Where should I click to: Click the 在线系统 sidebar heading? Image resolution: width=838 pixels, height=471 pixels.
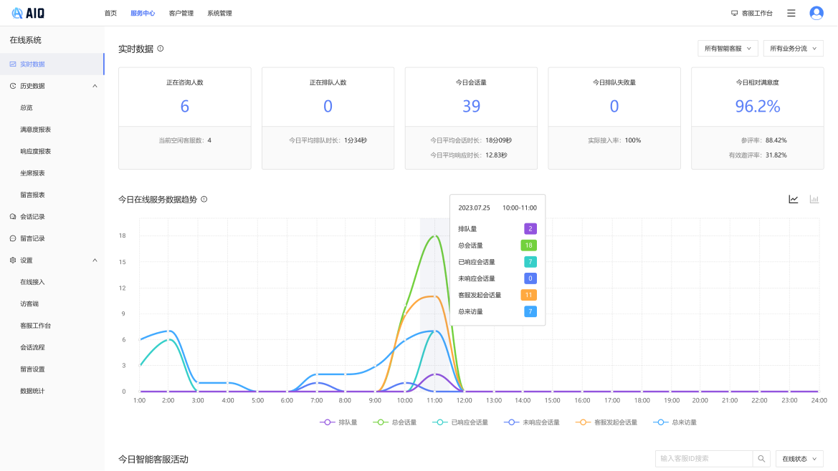tap(25, 40)
